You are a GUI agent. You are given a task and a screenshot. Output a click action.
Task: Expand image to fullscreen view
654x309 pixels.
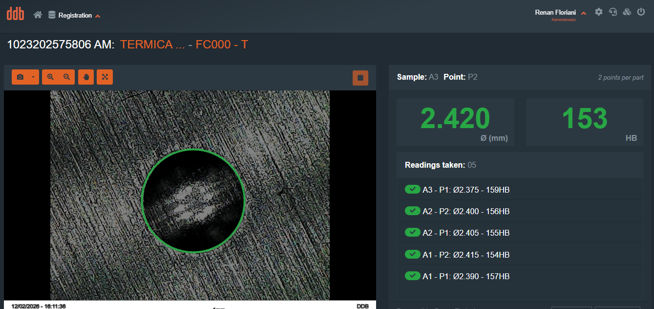point(105,77)
